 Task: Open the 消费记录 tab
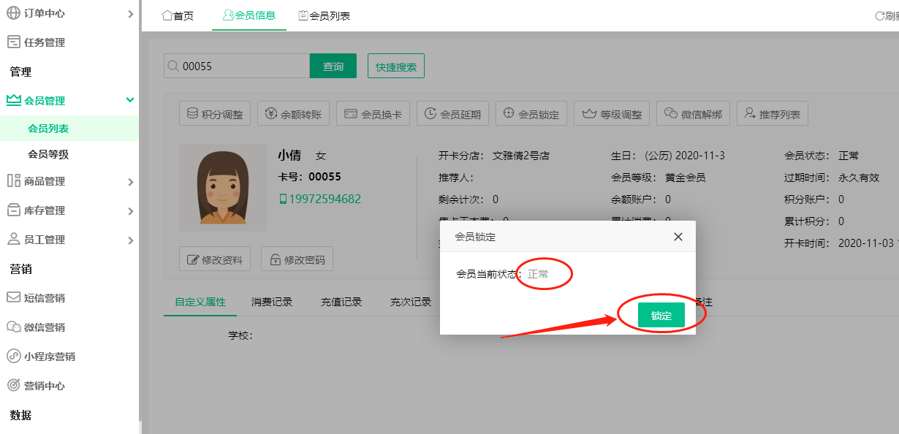(x=272, y=302)
